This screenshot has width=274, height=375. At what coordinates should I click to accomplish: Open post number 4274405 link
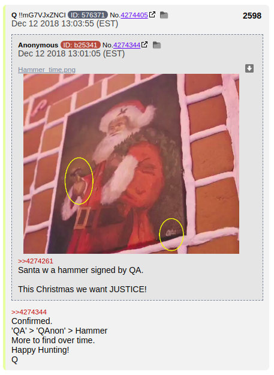(x=134, y=15)
